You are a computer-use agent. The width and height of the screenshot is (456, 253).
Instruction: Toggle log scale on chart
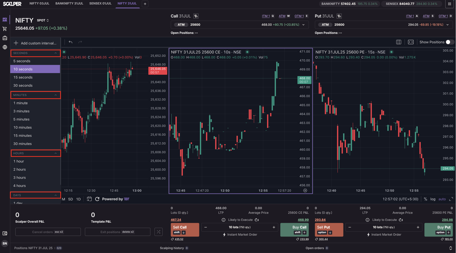[x=433, y=199]
